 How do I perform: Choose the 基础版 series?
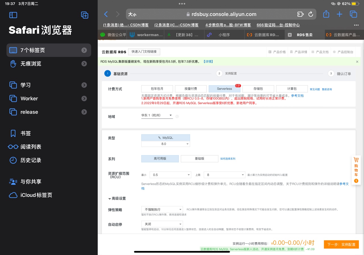pos(200,159)
